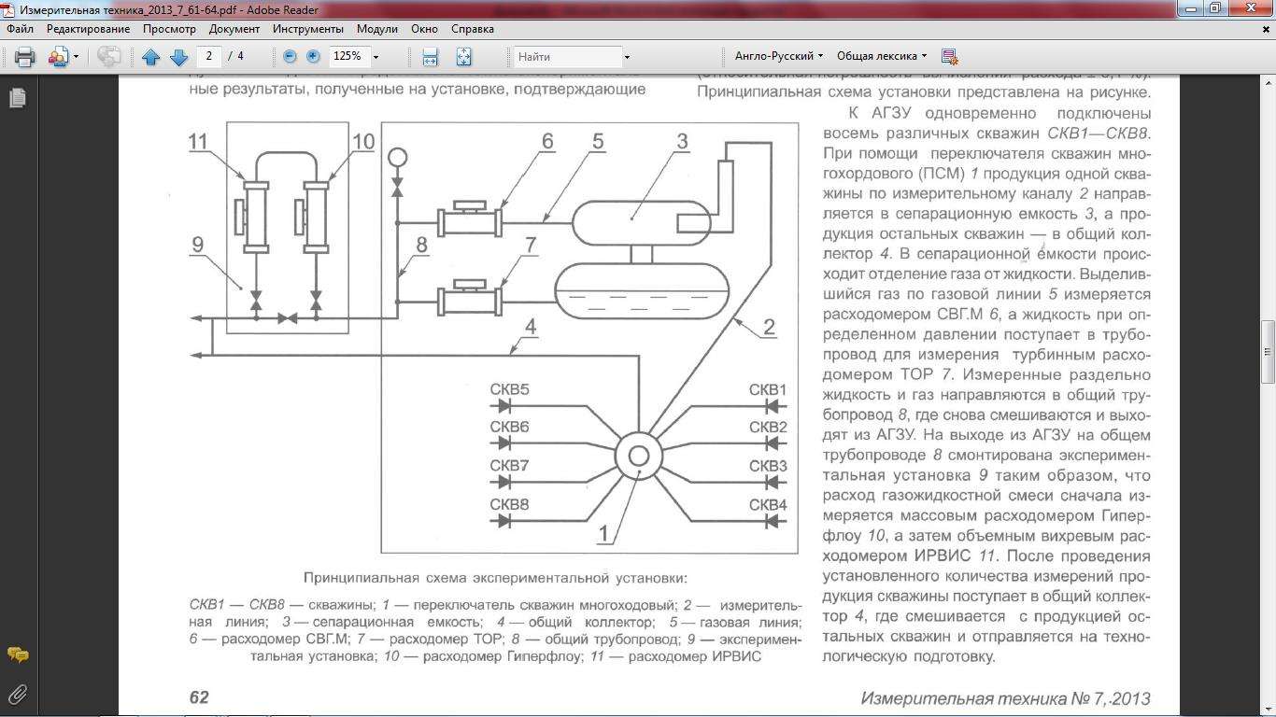This screenshot has width=1276, height=717.
Task: Click the Print icon in toolbar
Action: [25, 57]
